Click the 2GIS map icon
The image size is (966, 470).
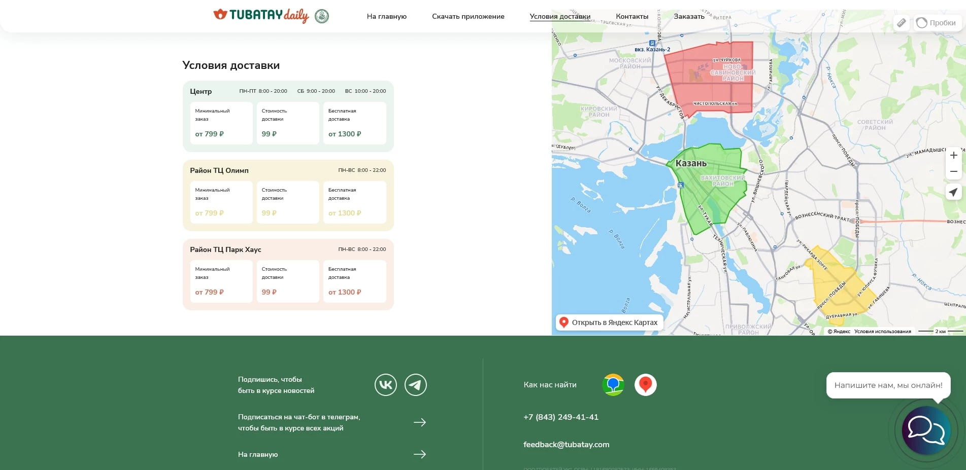pos(613,385)
